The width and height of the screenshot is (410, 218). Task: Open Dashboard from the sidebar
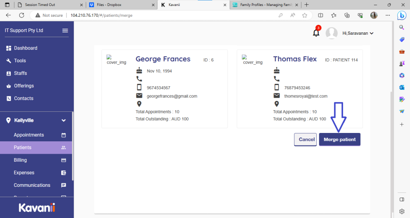pyautogui.click(x=26, y=48)
